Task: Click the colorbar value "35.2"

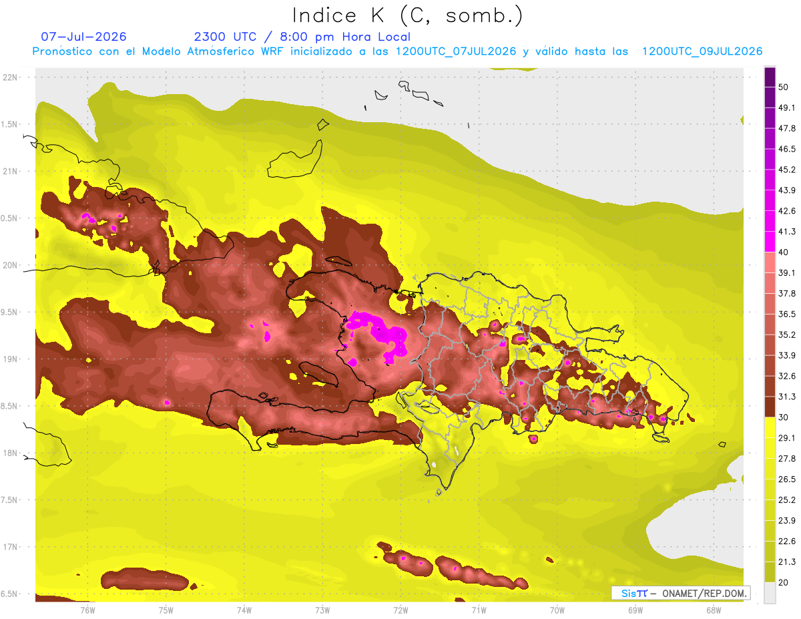Action: pyautogui.click(x=787, y=335)
